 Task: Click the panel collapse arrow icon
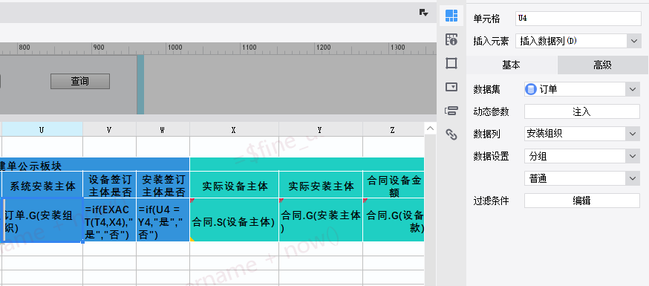click(x=423, y=13)
